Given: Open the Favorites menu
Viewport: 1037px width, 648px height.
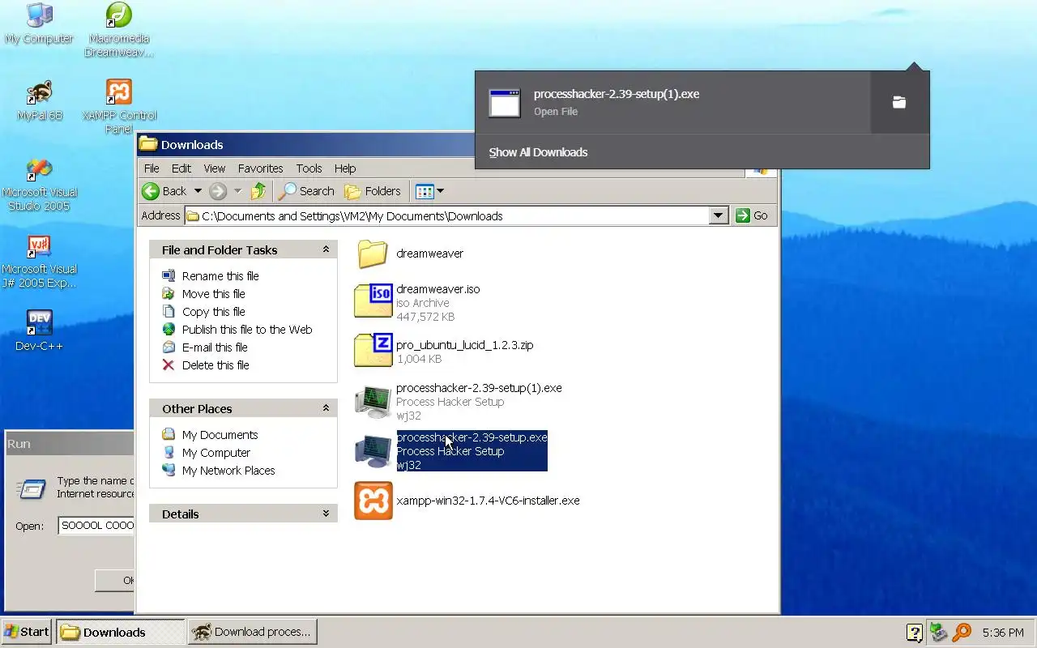Looking at the screenshot, I should tap(260, 168).
